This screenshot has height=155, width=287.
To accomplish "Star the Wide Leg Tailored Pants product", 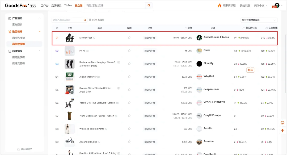I will point(129,129).
